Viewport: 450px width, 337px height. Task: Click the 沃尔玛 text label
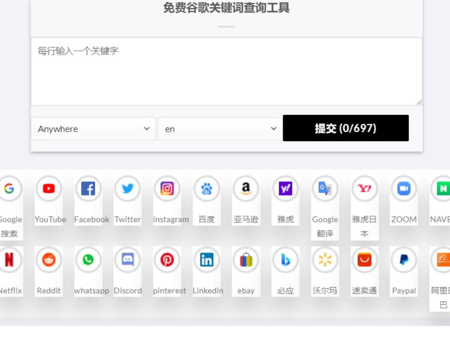pos(325,291)
